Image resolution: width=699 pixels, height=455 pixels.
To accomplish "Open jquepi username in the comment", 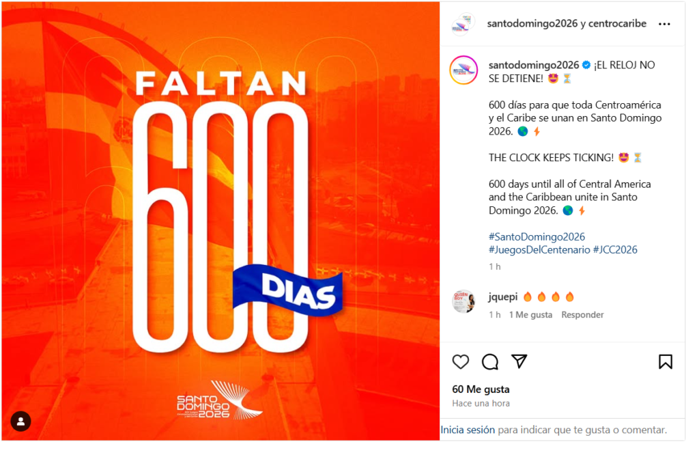I will pos(503,297).
